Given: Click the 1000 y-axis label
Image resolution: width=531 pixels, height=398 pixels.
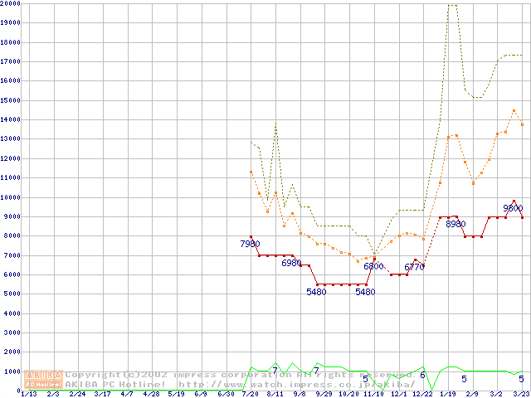Looking at the screenshot, I should [12, 371].
